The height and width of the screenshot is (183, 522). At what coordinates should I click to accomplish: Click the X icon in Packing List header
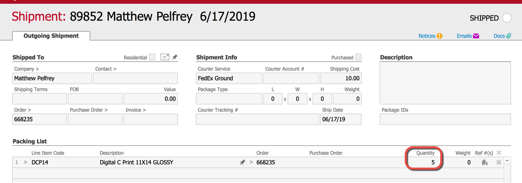point(499,153)
